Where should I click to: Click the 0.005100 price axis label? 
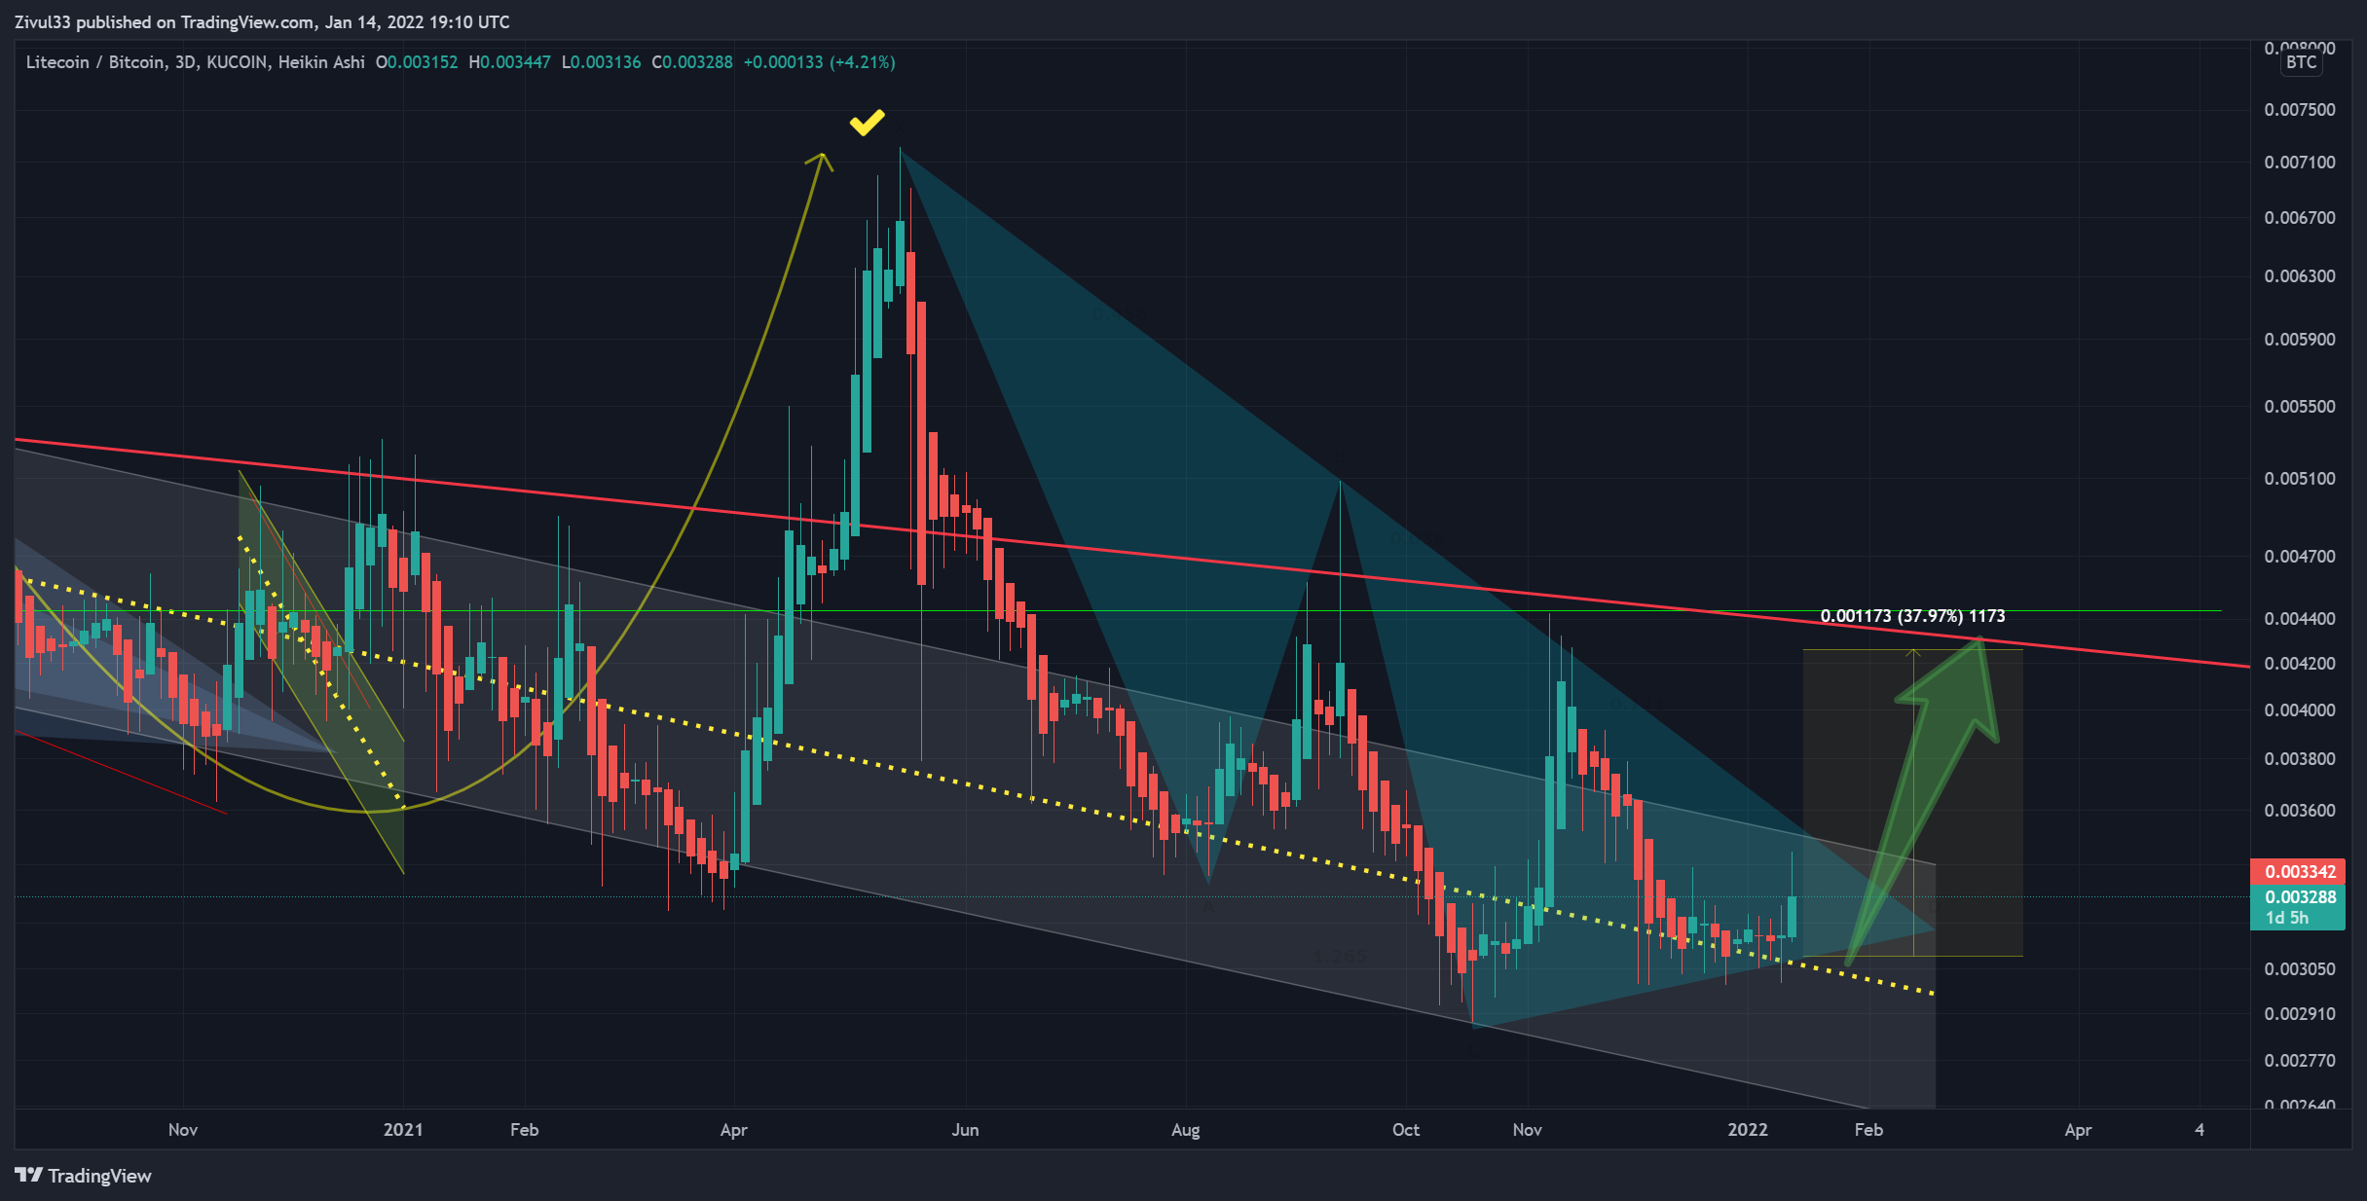tap(2299, 479)
